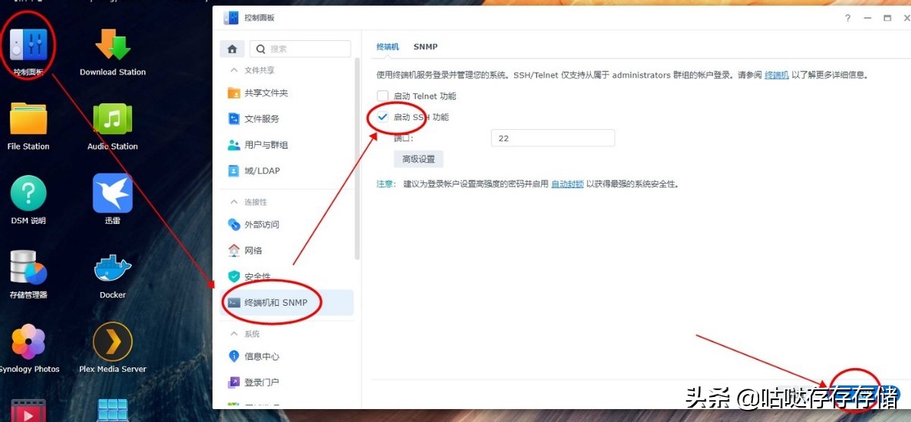Open the 自动封锁 link
This screenshot has width=911, height=422.
[x=567, y=184]
